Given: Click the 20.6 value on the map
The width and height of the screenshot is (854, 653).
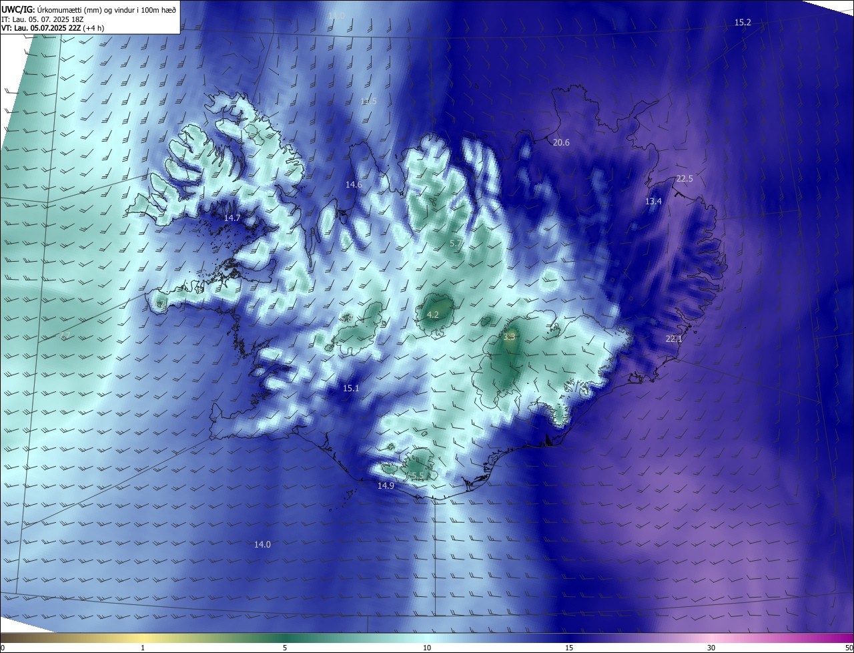Looking at the screenshot, I should coord(561,143).
